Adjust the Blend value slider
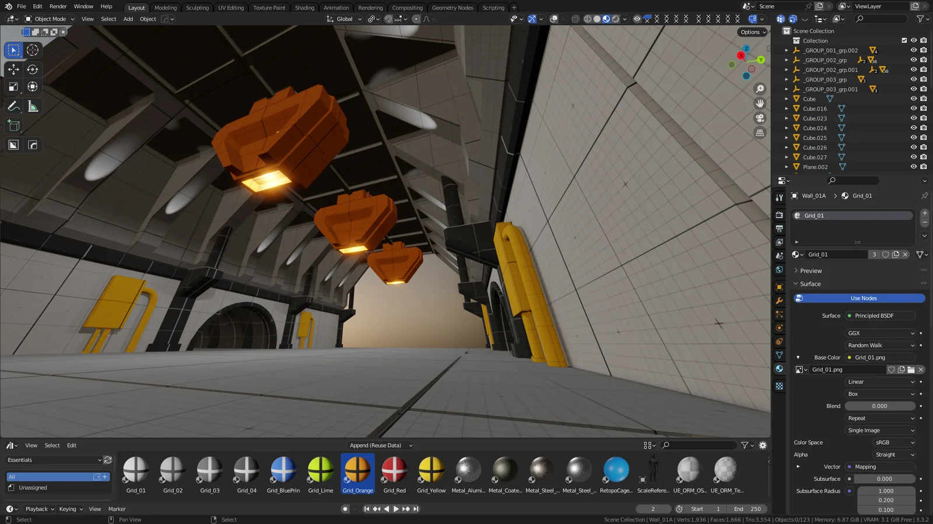 pyautogui.click(x=881, y=406)
